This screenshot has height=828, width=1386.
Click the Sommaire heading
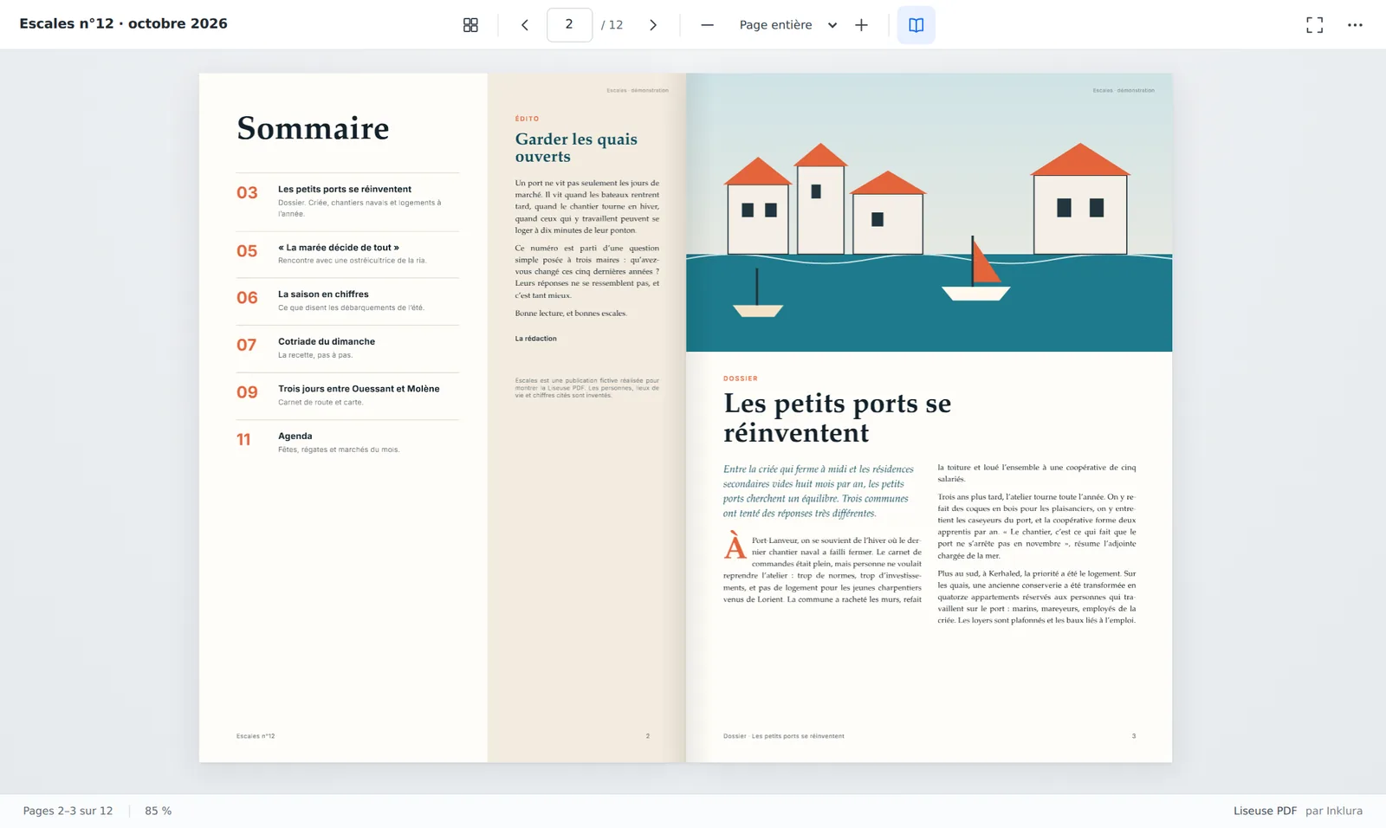[x=313, y=128]
